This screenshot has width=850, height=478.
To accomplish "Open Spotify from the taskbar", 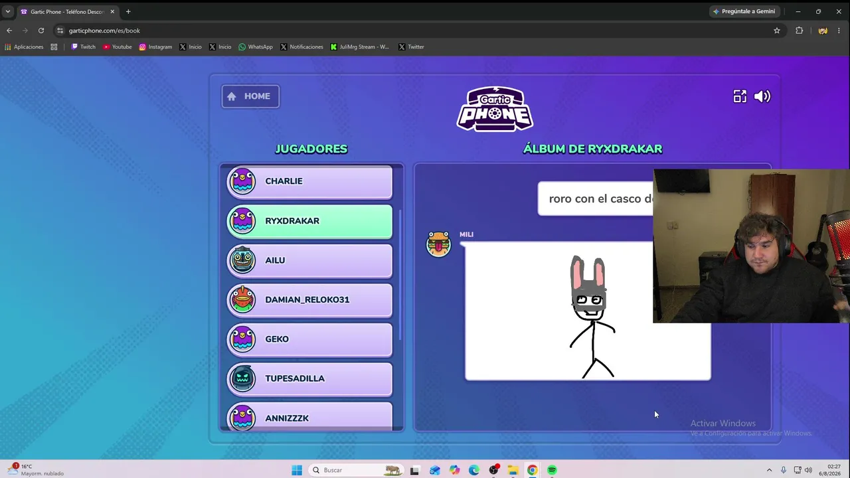I will coord(552,470).
